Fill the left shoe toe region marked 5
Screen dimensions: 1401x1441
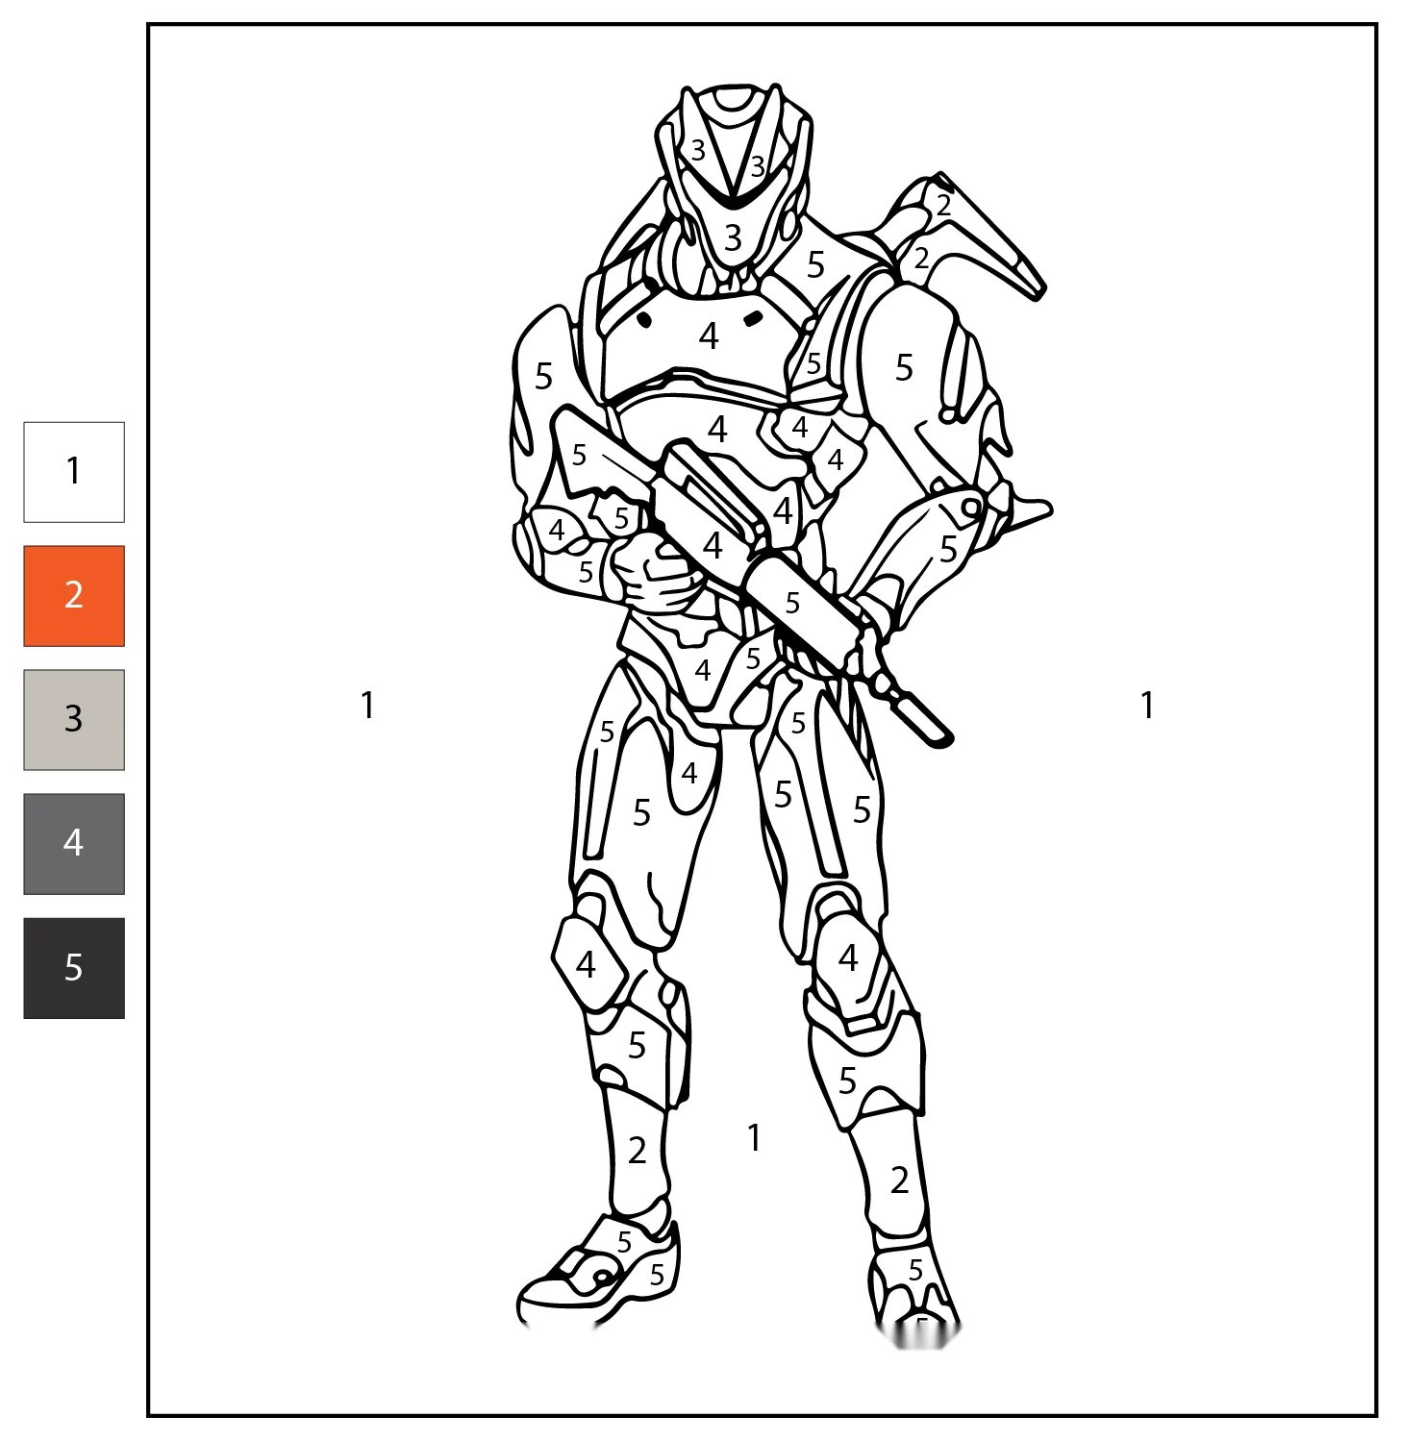(x=657, y=1275)
